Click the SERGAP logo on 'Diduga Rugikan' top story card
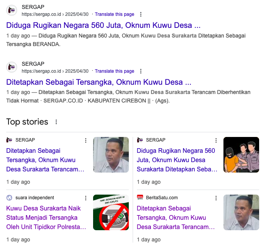Viewport: 270px width, 248px height. click(140, 140)
